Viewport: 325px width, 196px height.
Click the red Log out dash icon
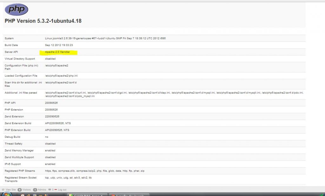tap(56, 190)
